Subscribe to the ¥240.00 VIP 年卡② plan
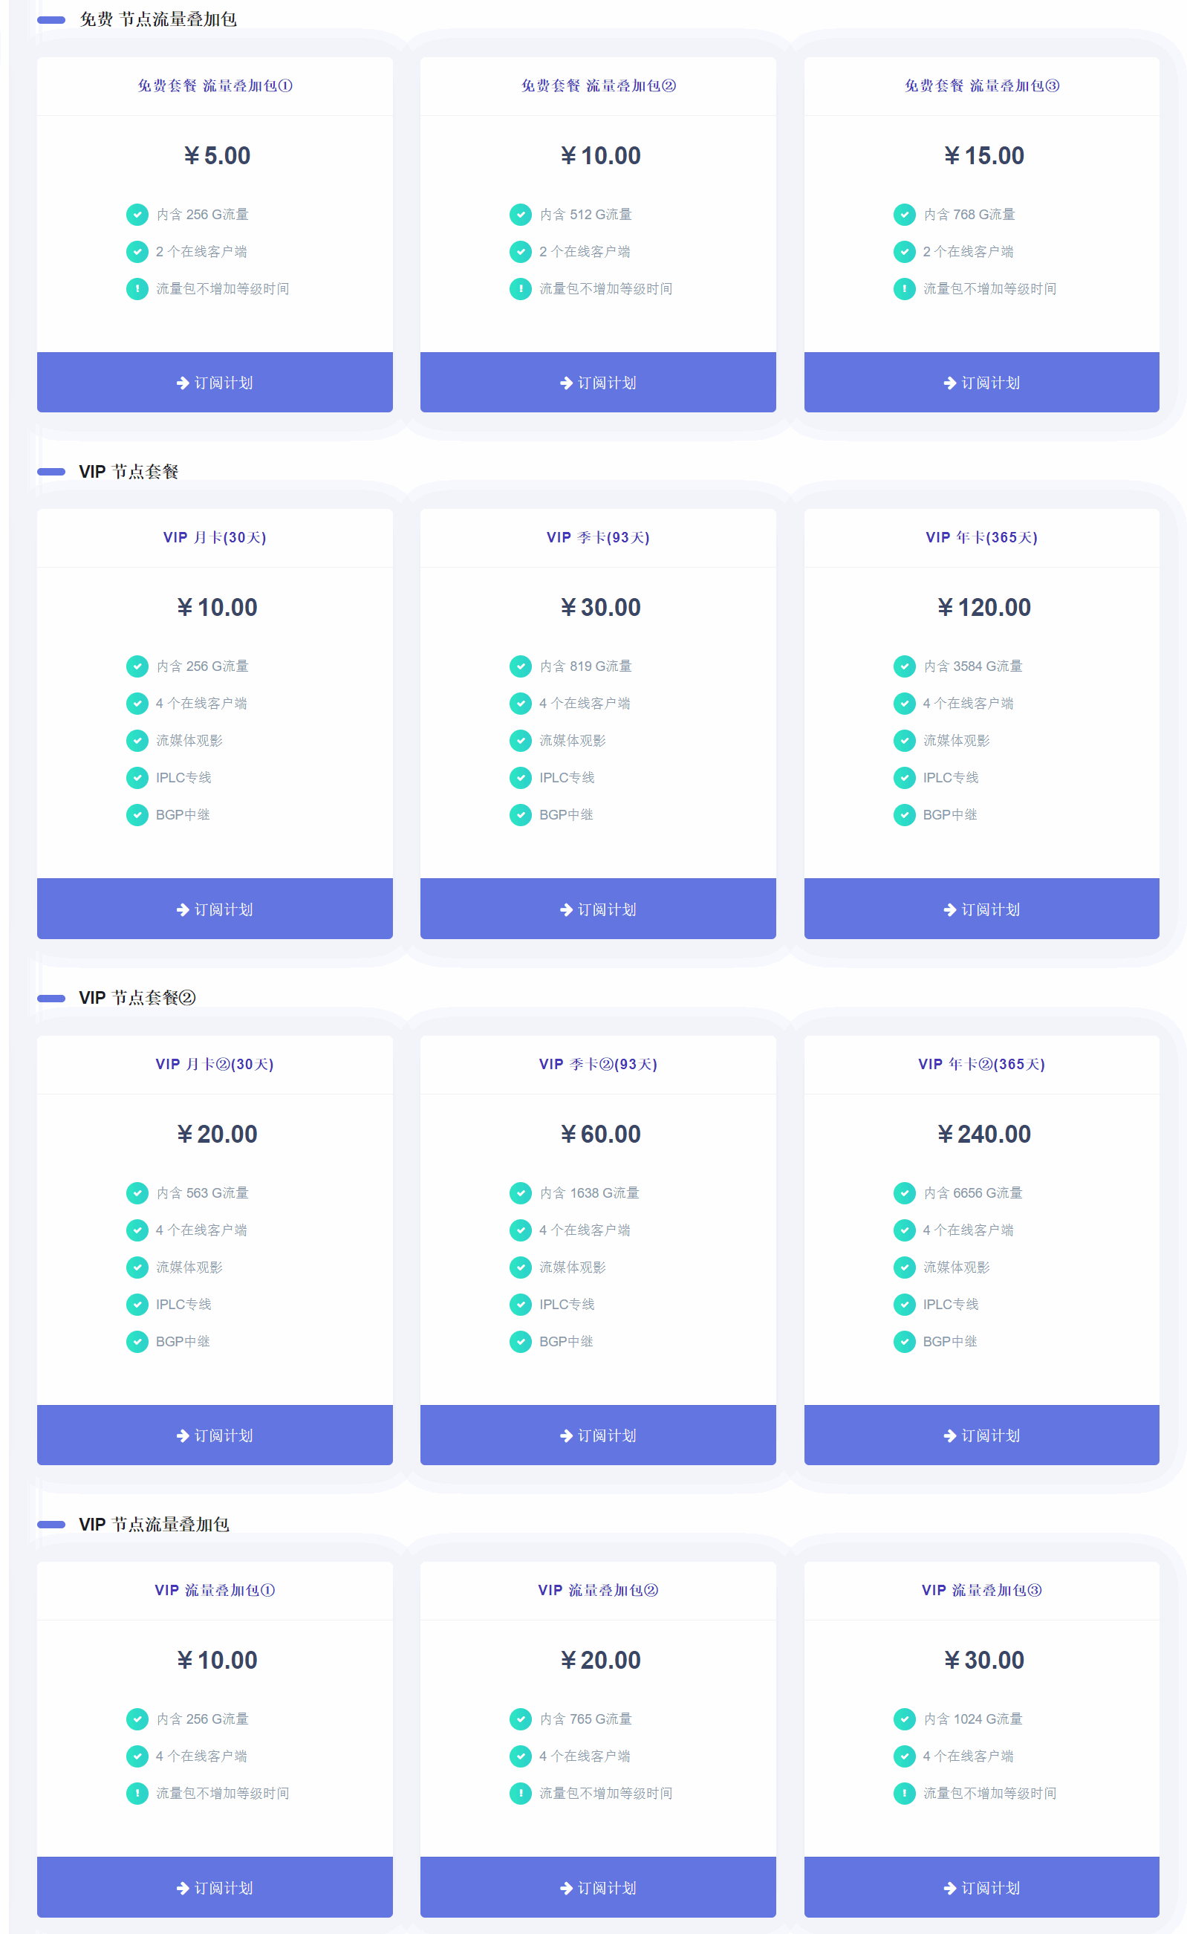 click(981, 1435)
